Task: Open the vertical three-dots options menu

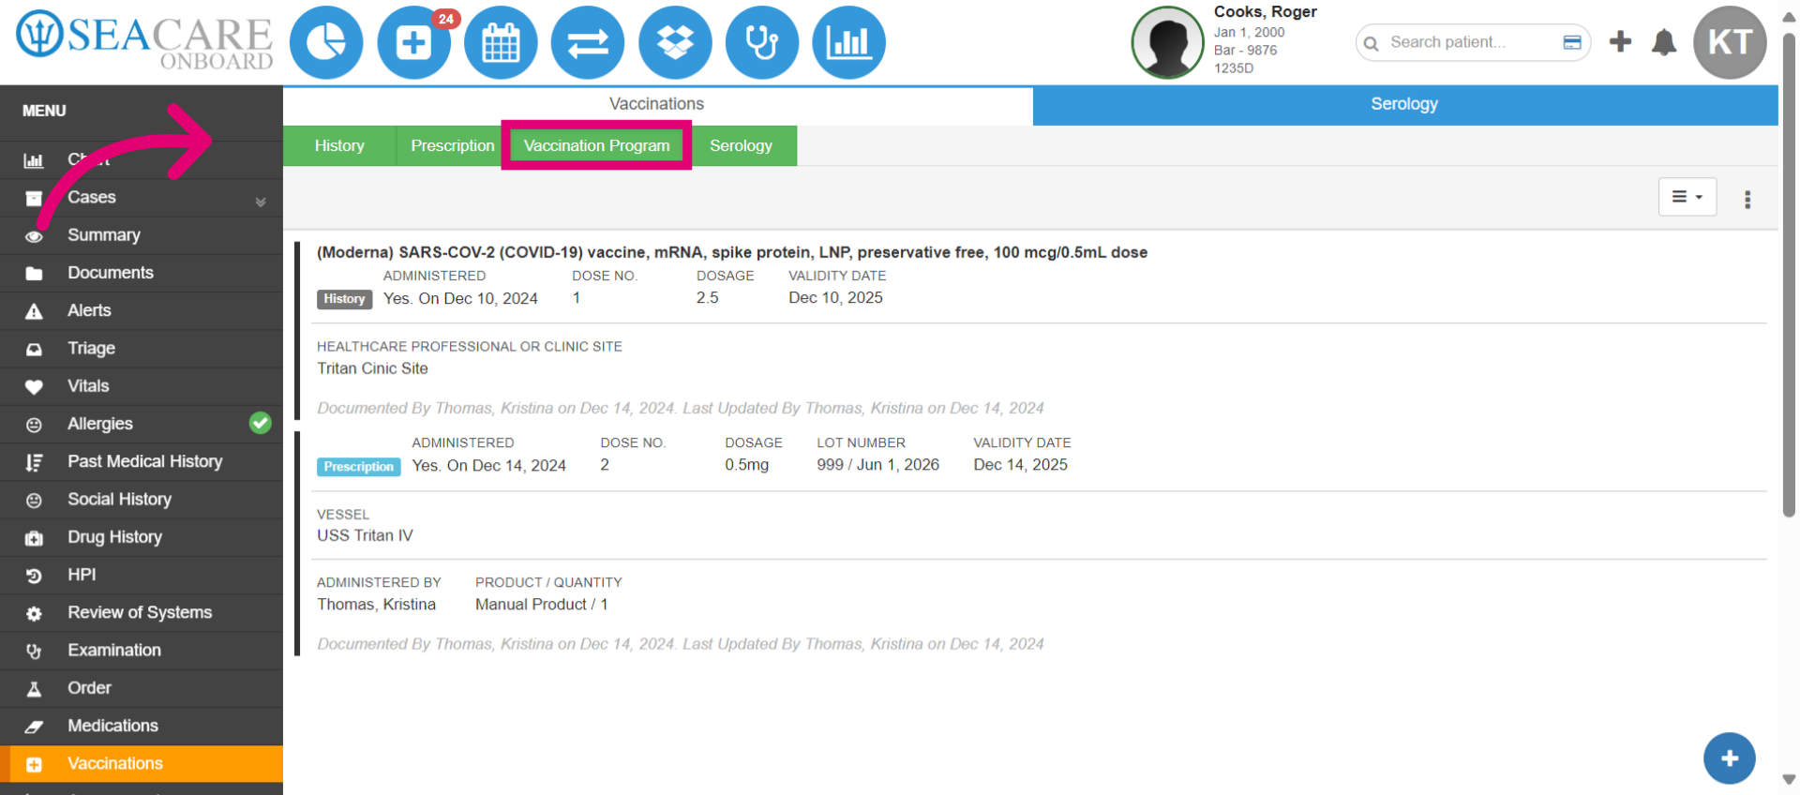Action: tap(1747, 199)
